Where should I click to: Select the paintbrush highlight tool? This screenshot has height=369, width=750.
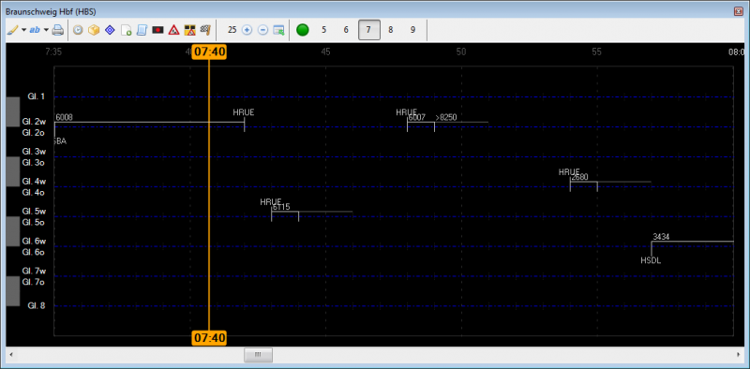pos(12,30)
